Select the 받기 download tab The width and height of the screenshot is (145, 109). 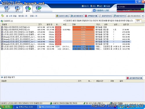point(28,9)
